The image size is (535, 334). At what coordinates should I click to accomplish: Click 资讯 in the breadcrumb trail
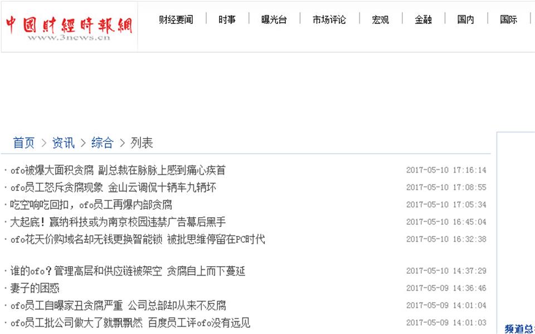tap(63, 143)
